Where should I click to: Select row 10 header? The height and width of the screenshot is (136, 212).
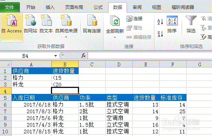5,131
